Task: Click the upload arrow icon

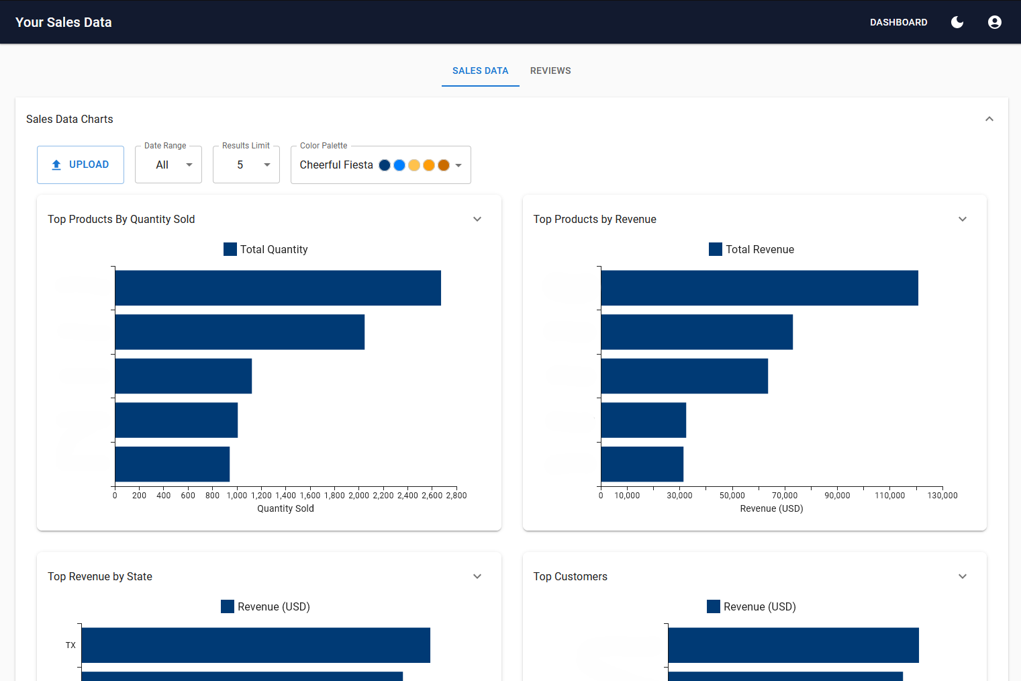Action: (x=56, y=165)
